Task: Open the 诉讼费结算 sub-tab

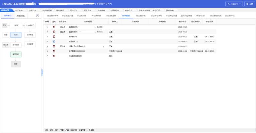Action: click(96, 16)
